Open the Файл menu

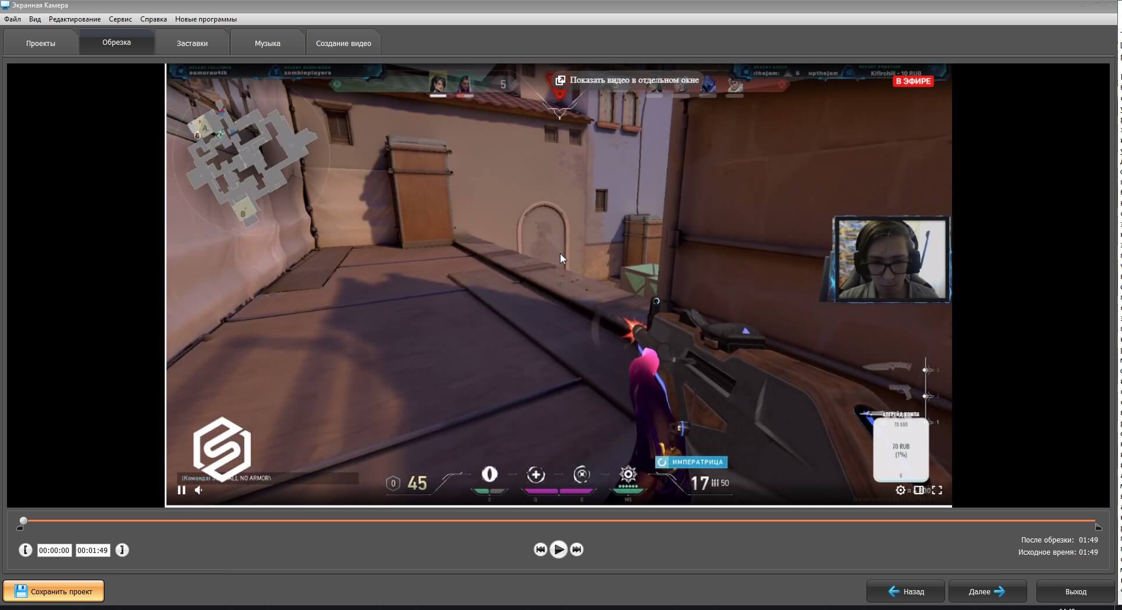12,19
